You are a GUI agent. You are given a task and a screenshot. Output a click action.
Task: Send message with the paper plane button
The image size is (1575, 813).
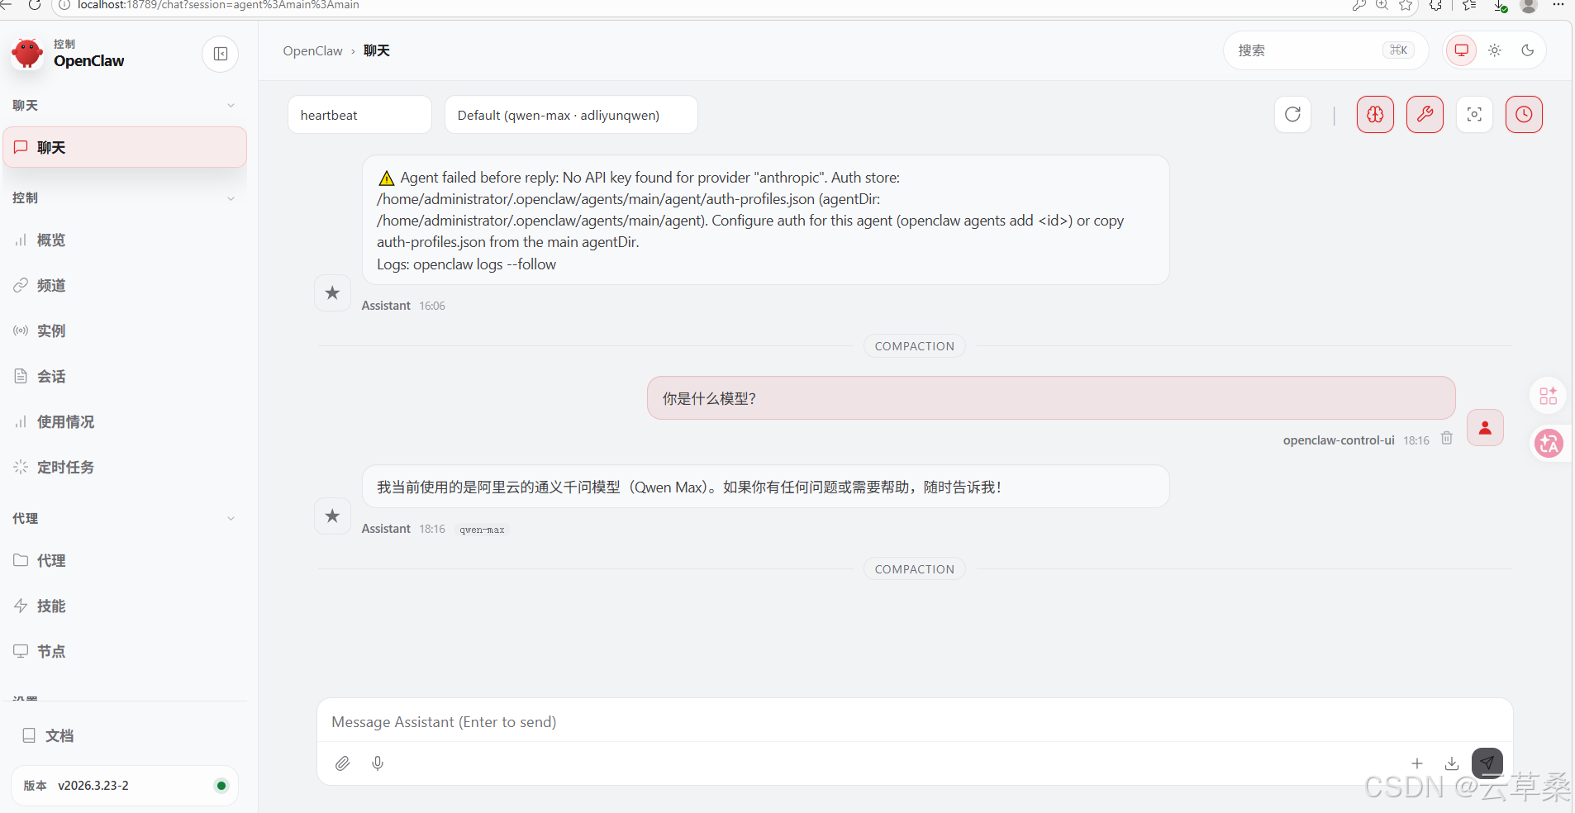1487,763
